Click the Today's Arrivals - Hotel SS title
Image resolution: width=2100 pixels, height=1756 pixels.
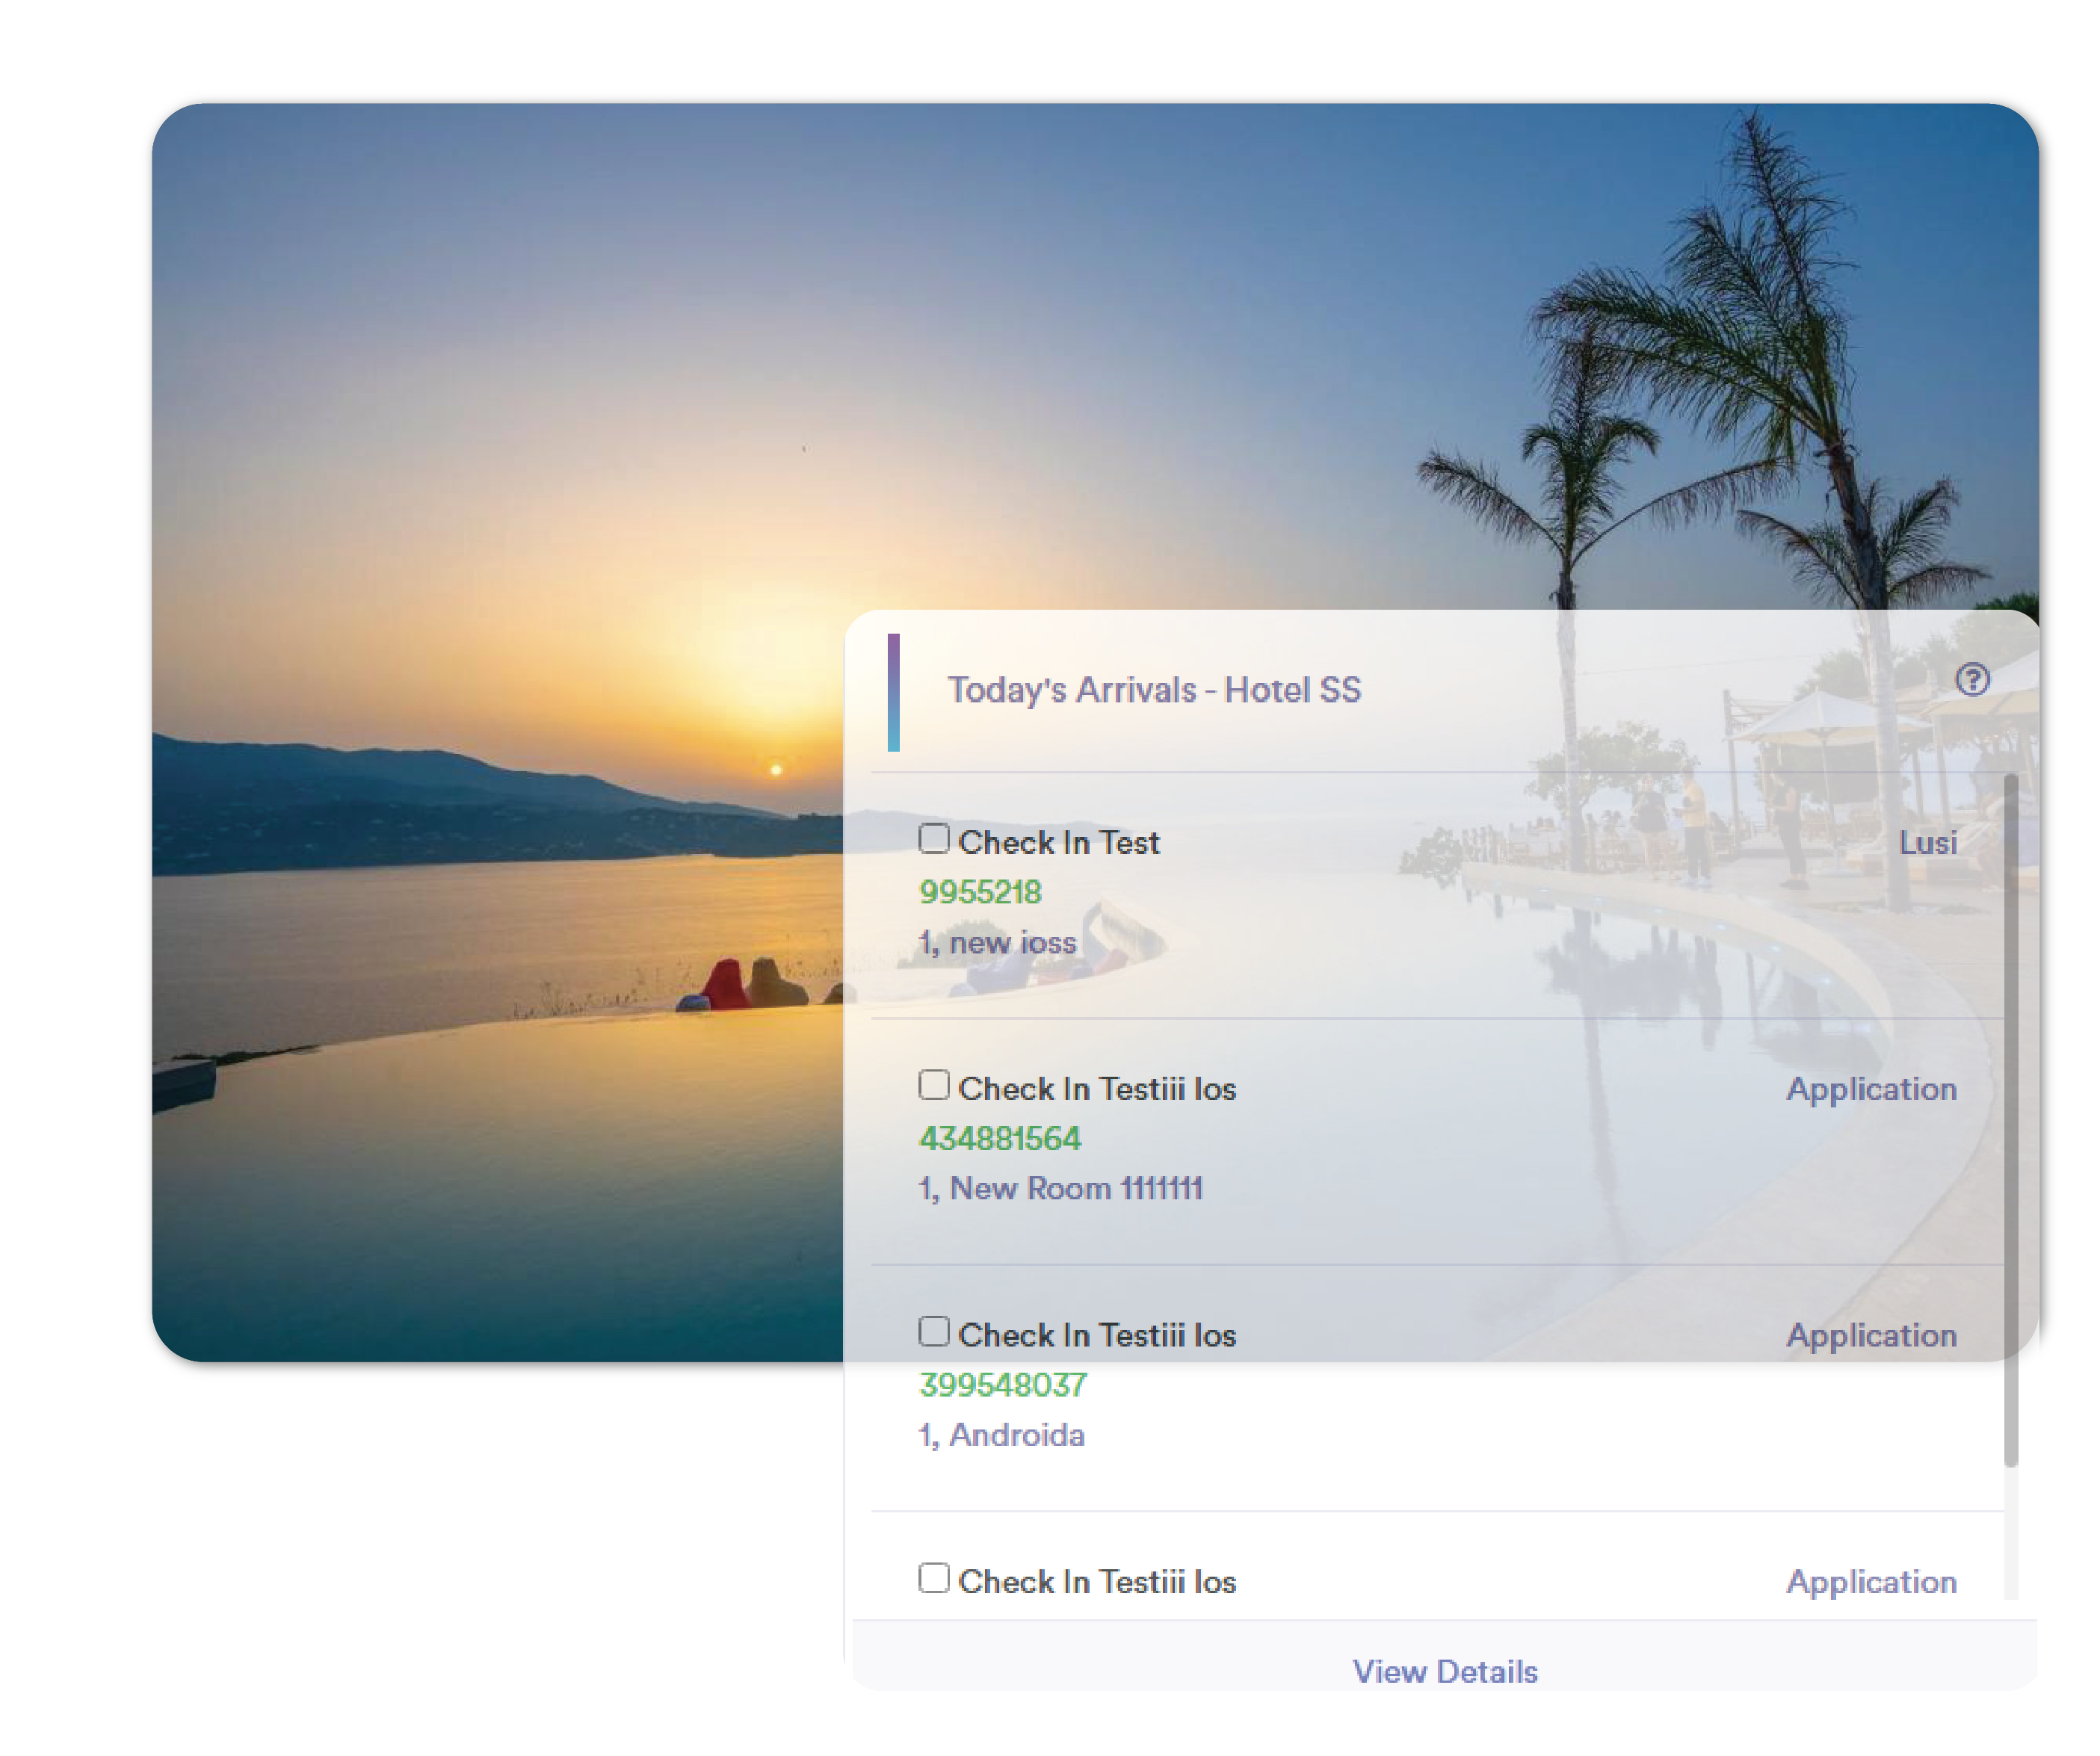click(x=1154, y=690)
